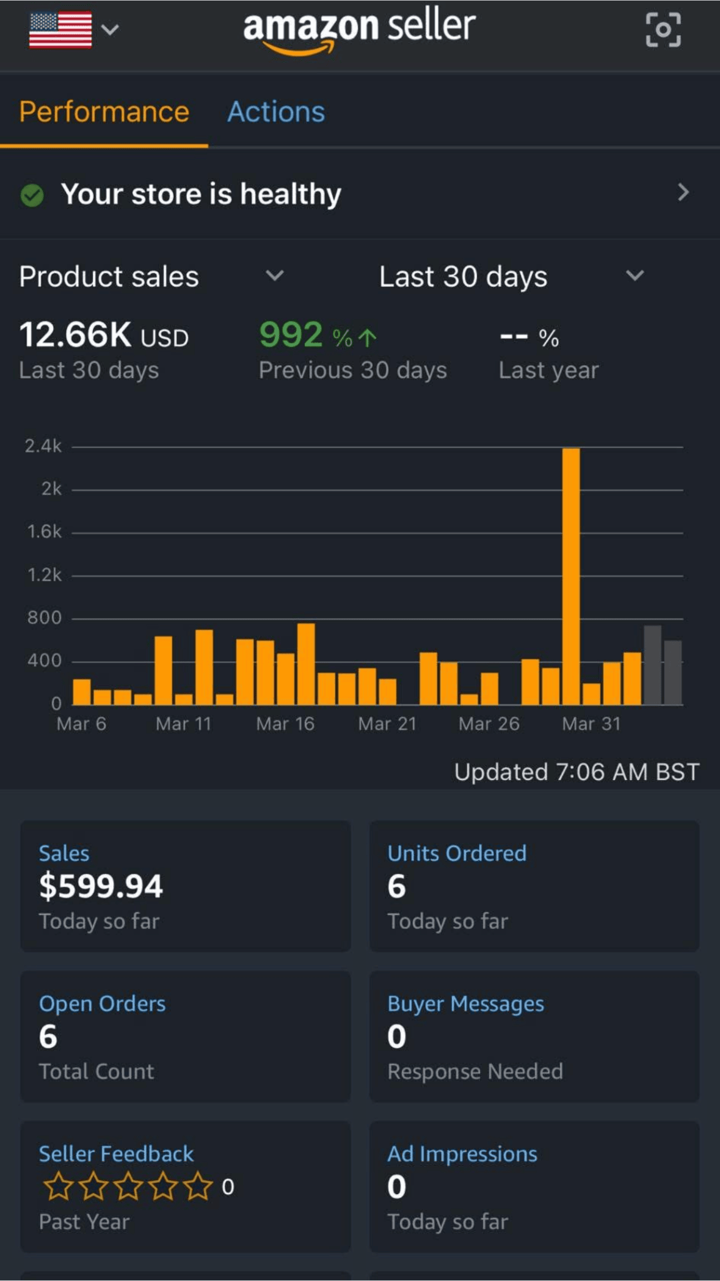Open the Units Ordered card
The image size is (720, 1281).
(x=534, y=886)
